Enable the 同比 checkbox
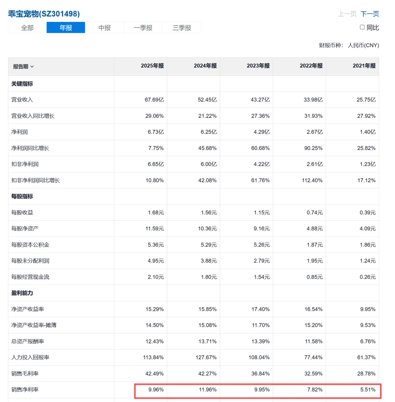Image resolution: width=395 pixels, height=402 pixels. (x=362, y=27)
